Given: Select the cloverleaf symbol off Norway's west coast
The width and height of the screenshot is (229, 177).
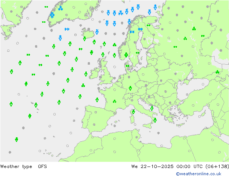Looking at the screenshot, I should [x=114, y=45].
